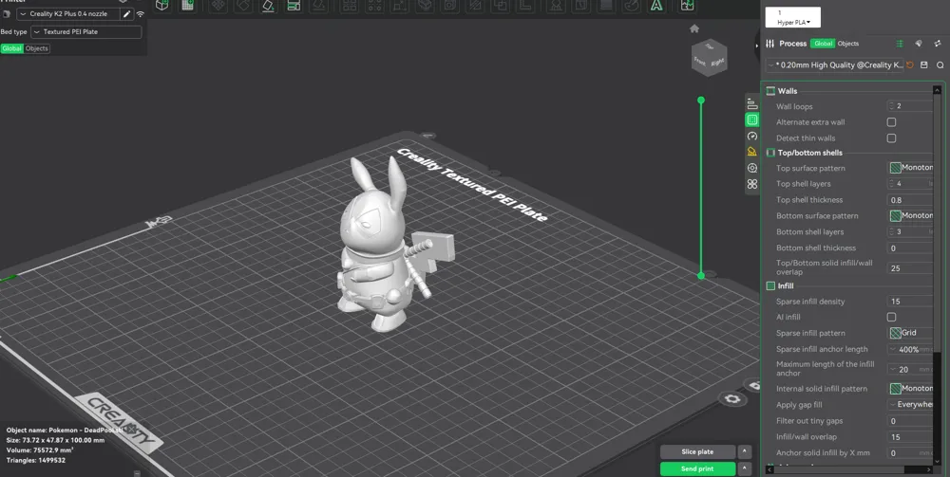Open the Creality K2 Plus printer dropdown
Screen dimensions: 950x477
pyautogui.click(x=67, y=14)
